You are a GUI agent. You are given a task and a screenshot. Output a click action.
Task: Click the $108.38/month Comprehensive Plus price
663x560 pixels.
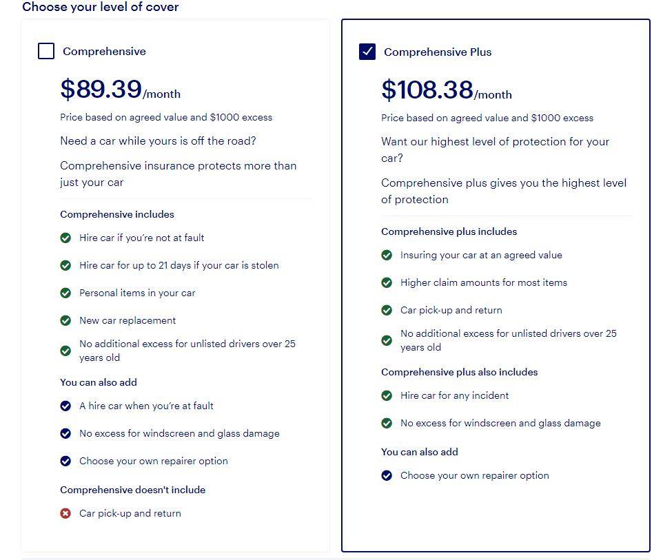pyautogui.click(x=447, y=90)
